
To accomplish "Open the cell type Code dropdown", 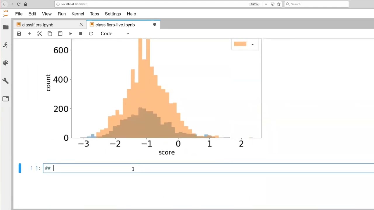I will 115,34.
